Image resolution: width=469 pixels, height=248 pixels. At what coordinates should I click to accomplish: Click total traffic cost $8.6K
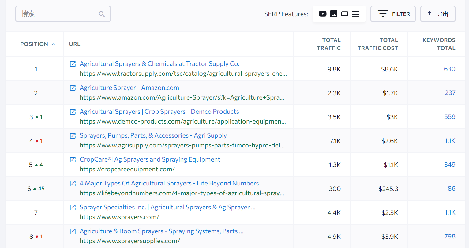tap(389, 69)
